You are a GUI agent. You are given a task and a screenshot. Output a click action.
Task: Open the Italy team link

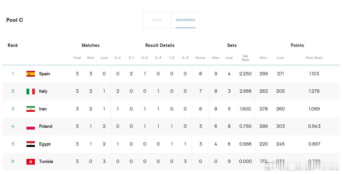click(43, 91)
